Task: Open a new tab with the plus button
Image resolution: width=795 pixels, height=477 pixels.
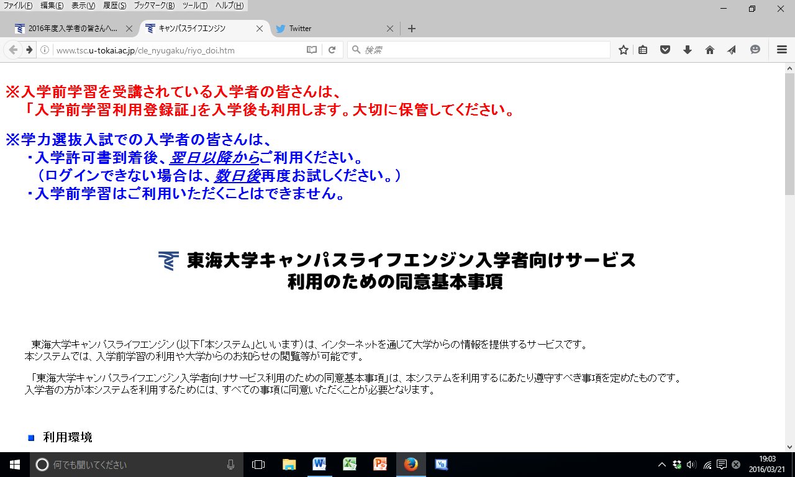Action: tap(411, 29)
